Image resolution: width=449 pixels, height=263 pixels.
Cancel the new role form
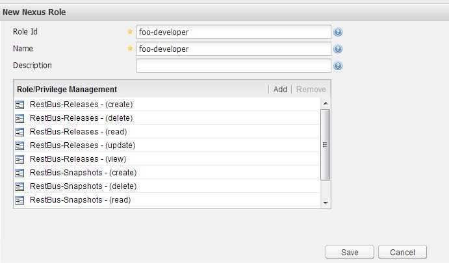402,252
